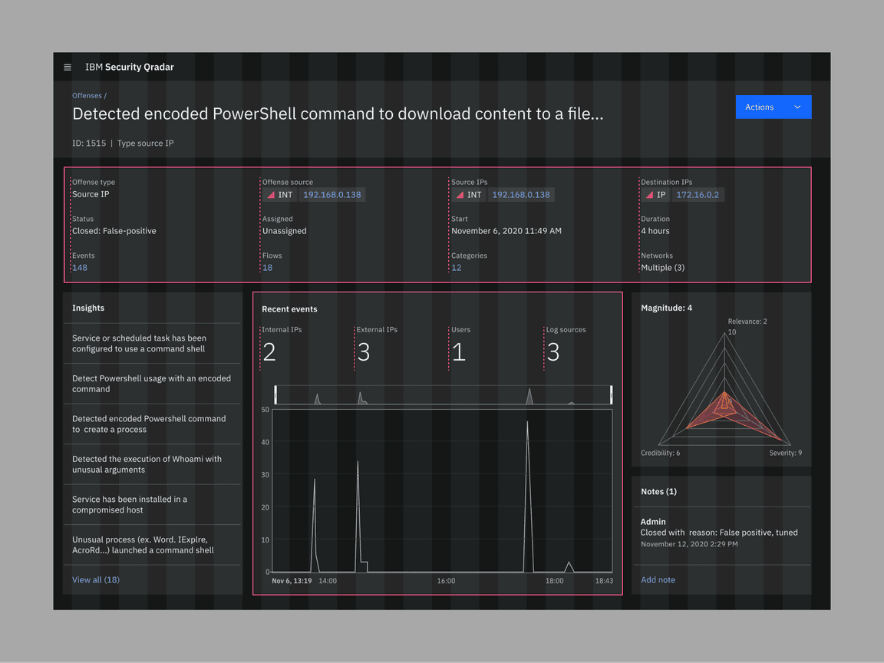Viewport: 884px width, 663px height.
Task: Click right handle of timeline range slider
Action: coord(612,395)
